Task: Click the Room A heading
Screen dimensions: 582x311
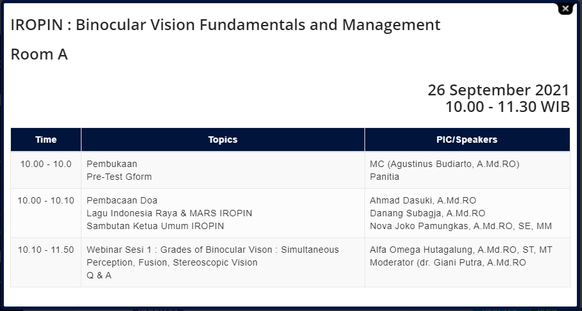Action: 39,54
